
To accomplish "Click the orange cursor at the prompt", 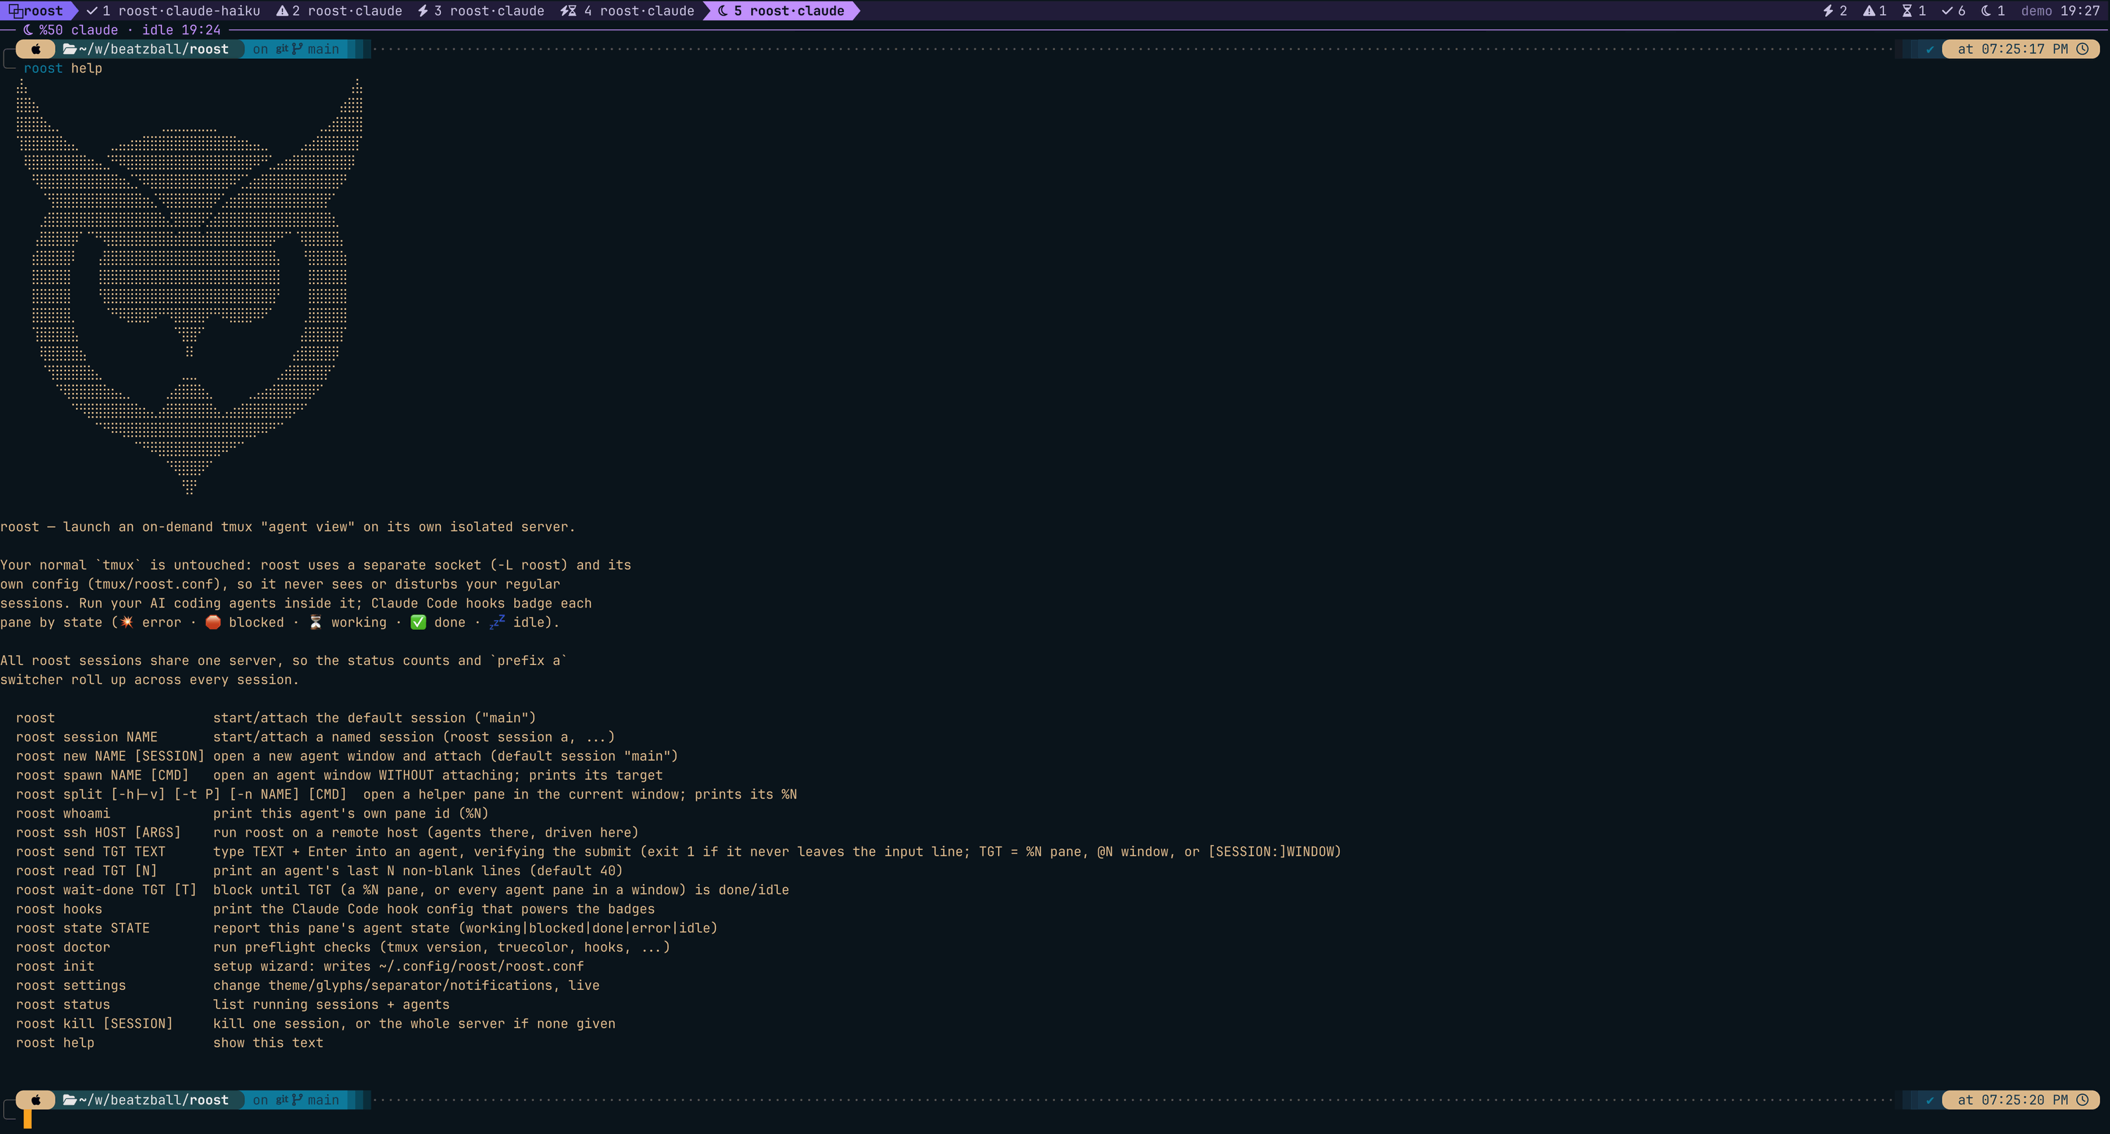I will point(27,1119).
